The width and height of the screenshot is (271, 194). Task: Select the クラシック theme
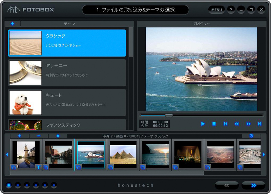pyautogui.click(x=67, y=43)
